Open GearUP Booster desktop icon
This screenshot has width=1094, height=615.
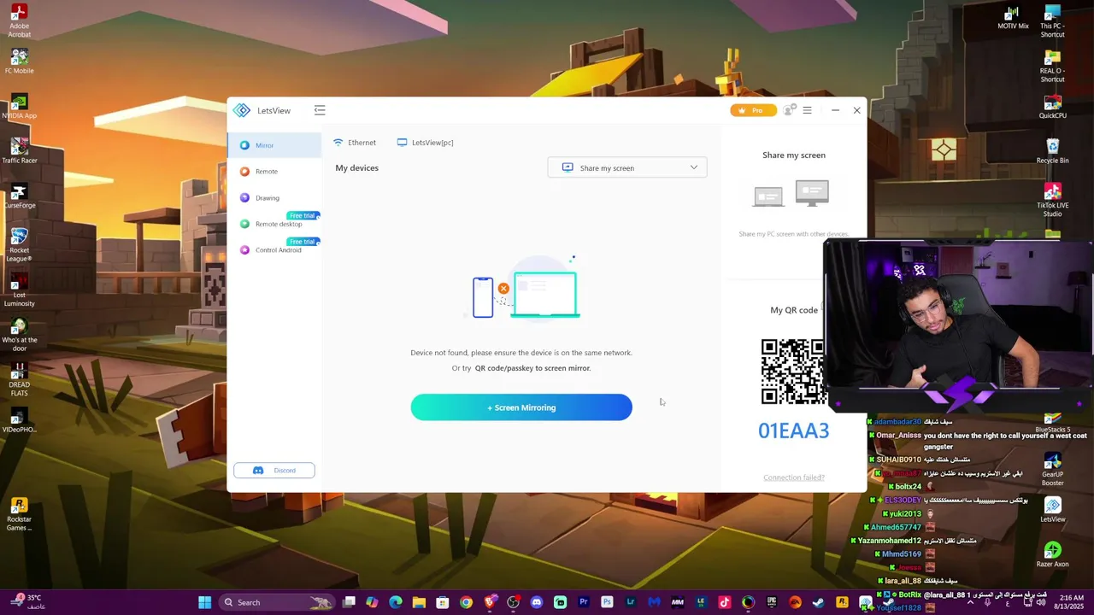tap(1052, 469)
